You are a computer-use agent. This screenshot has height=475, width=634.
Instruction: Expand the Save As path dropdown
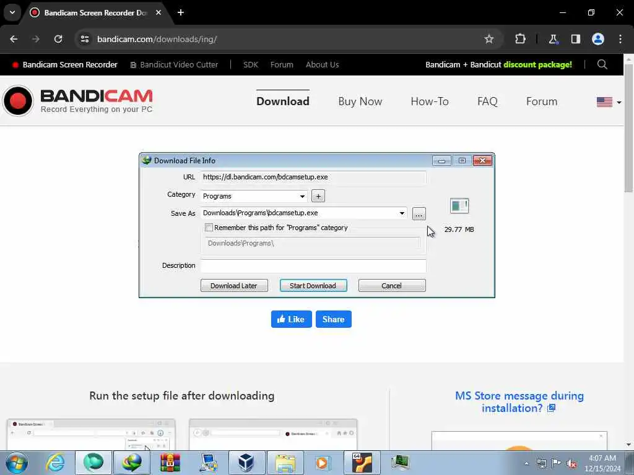tap(402, 213)
